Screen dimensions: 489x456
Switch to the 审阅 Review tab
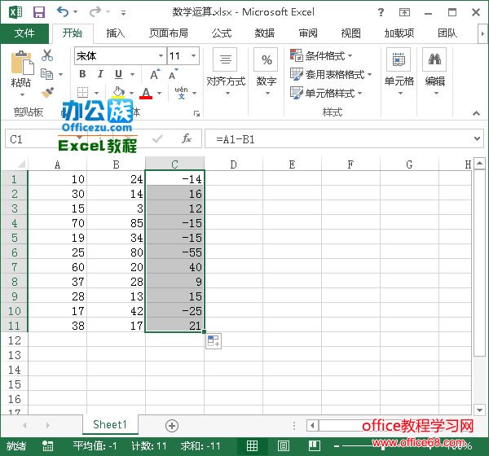(x=308, y=33)
